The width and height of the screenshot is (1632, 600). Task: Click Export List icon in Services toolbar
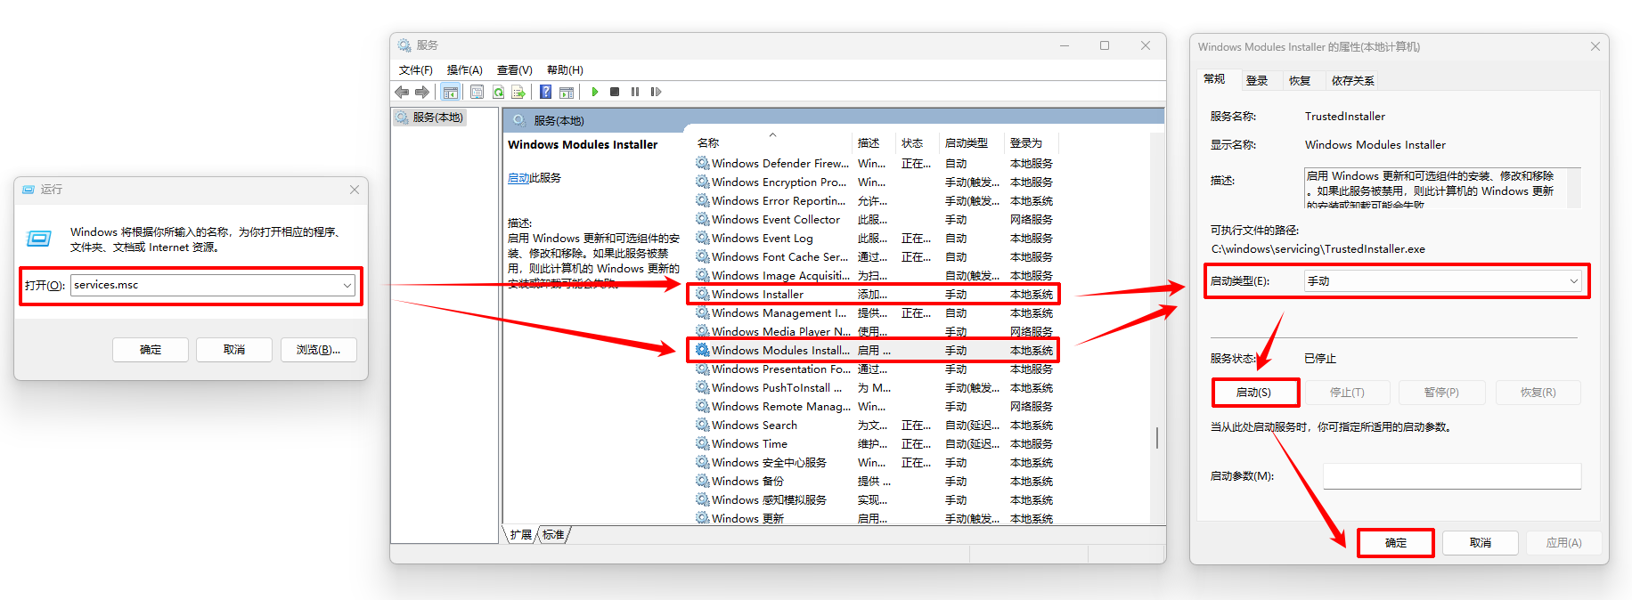518,92
